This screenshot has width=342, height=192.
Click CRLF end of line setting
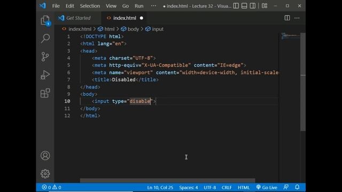pyautogui.click(x=227, y=187)
